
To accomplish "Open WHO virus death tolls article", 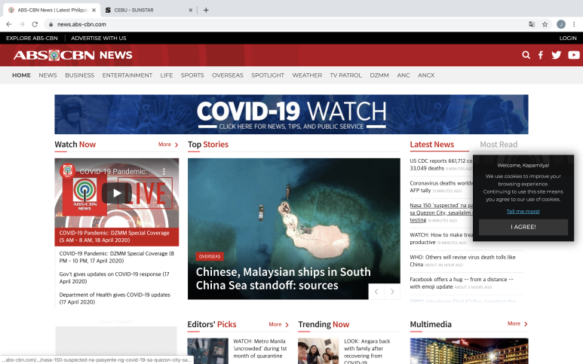I will tap(462, 261).
